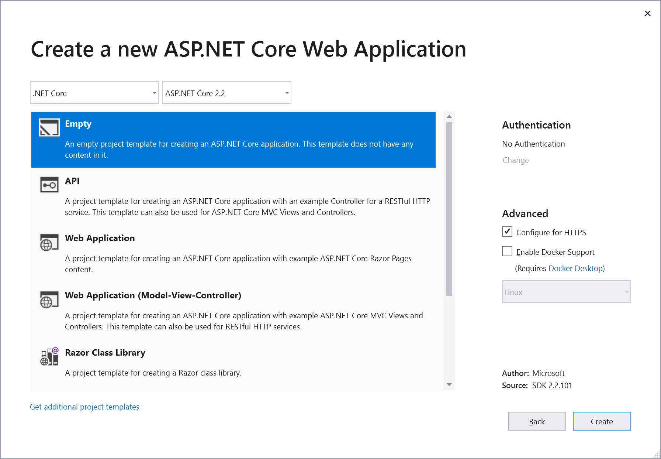The height and width of the screenshot is (459, 661).
Task: Click the Web Application globe icon
Action: (x=49, y=242)
